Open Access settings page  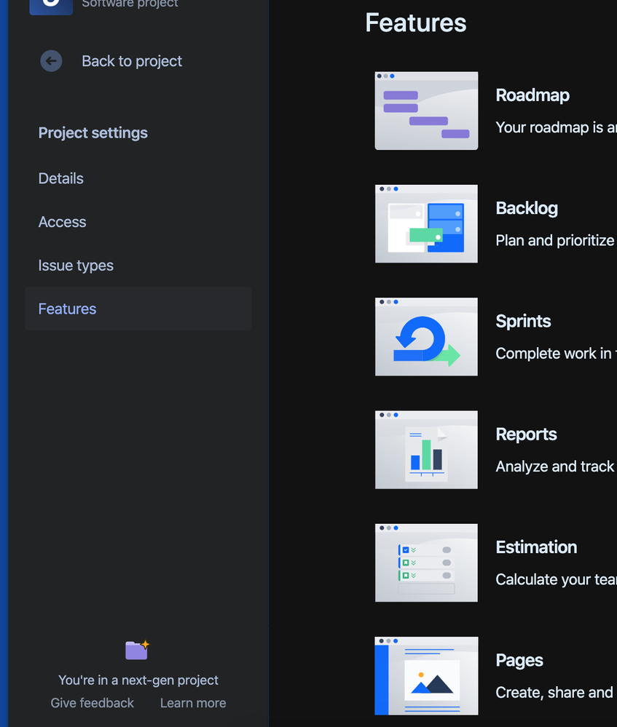tap(62, 222)
